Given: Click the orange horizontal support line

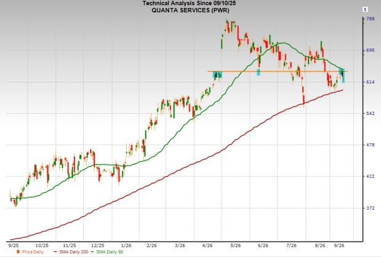Looking at the screenshot, I should [x=278, y=71].
